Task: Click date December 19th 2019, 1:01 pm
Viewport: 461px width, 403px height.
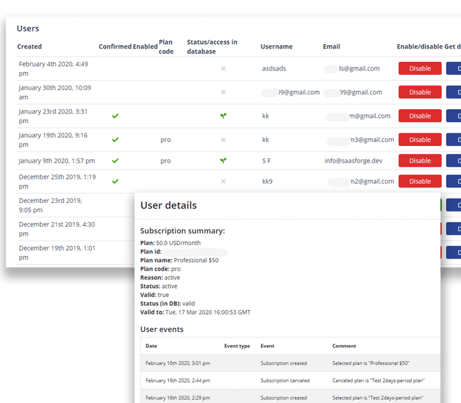Action: pos(57,253)
